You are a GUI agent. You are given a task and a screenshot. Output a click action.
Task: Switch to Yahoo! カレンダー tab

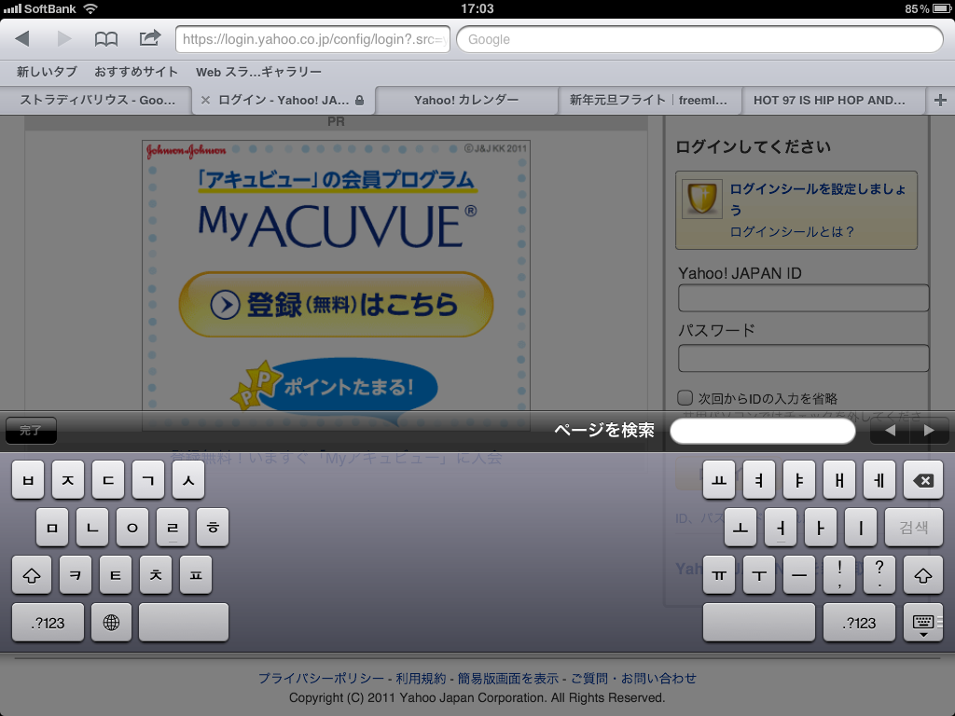click(466, 101)
